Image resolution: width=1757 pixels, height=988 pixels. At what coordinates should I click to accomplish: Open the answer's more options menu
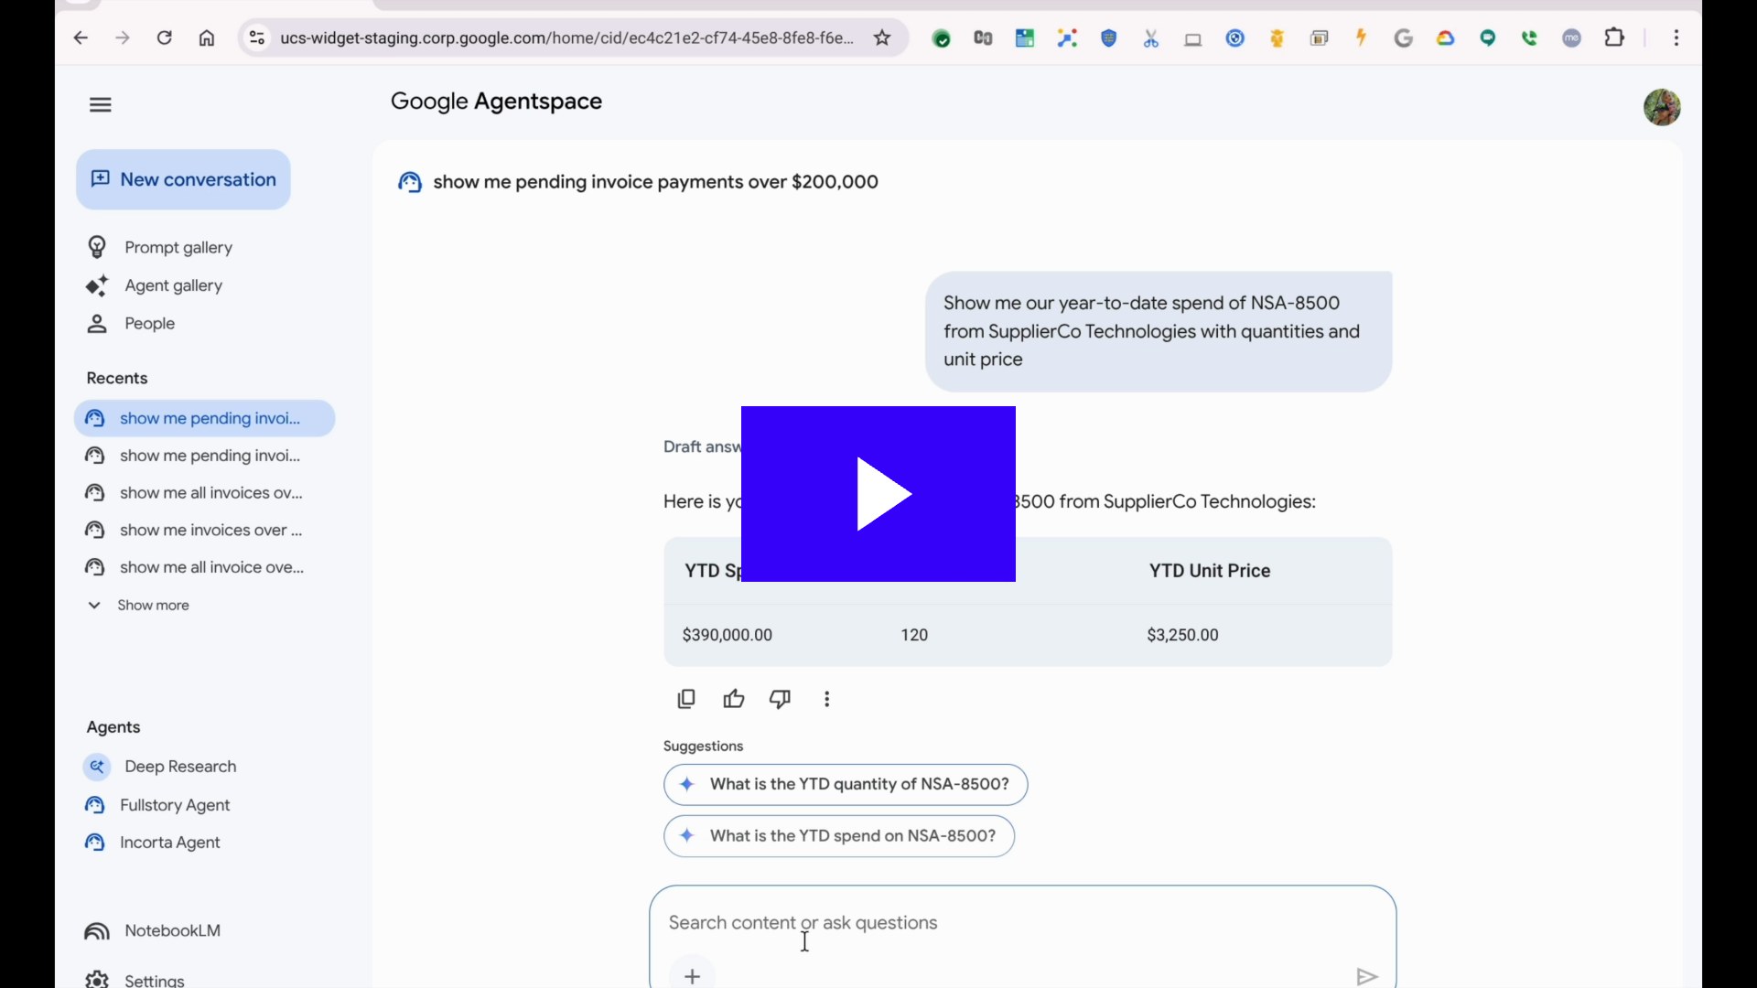coord(827,700)
